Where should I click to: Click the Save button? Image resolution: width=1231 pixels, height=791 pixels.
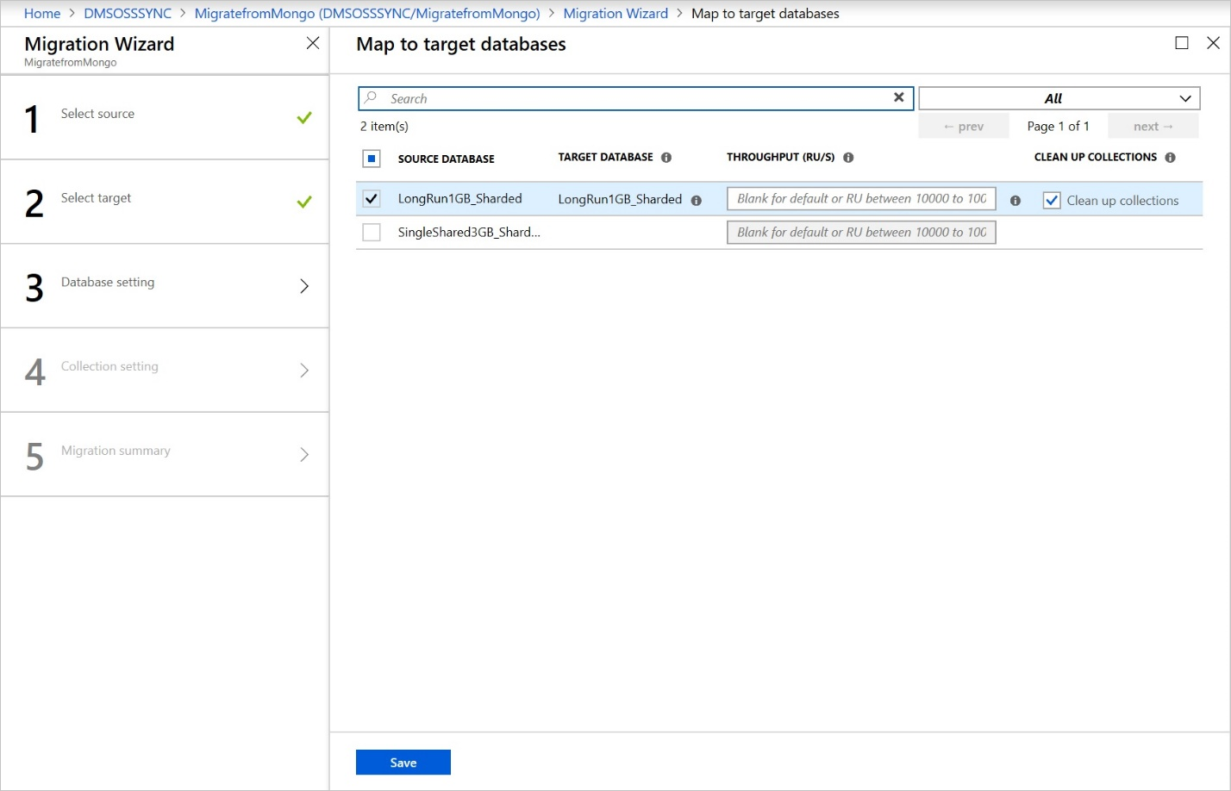tap(403, 763)
